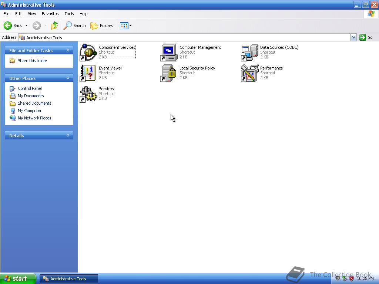
Task: Open the File menu
Action: [6, 14]
